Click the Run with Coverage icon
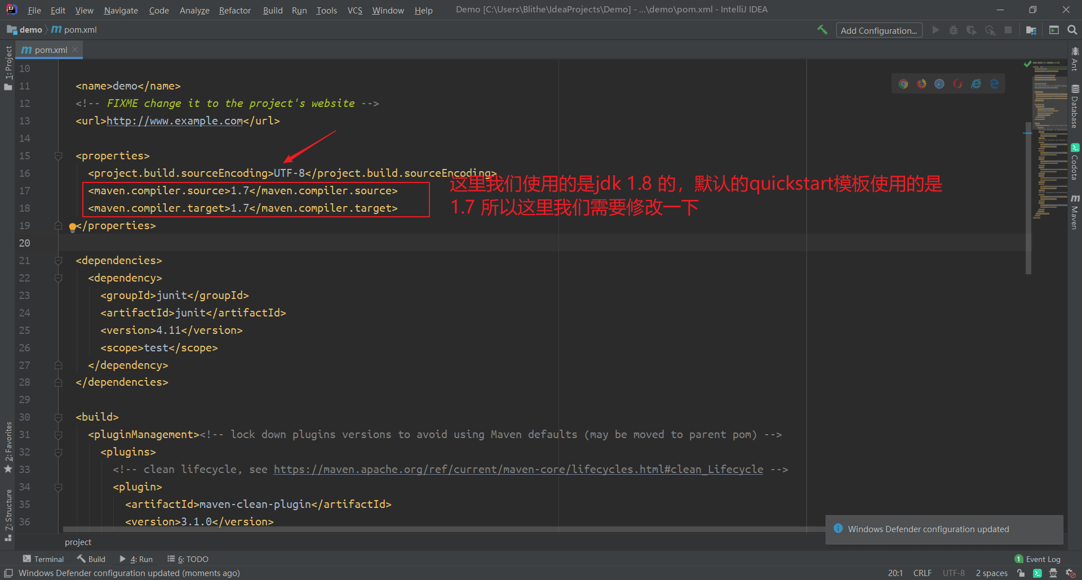This screenshot has height=580, width=1082. tap(972, 30)
